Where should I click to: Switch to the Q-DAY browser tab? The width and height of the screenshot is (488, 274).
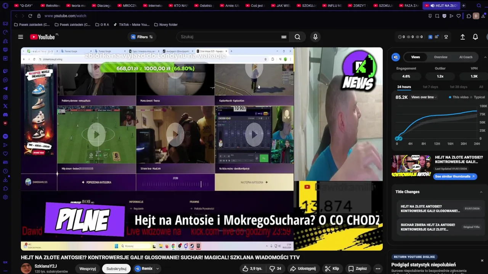coord(24,6)
